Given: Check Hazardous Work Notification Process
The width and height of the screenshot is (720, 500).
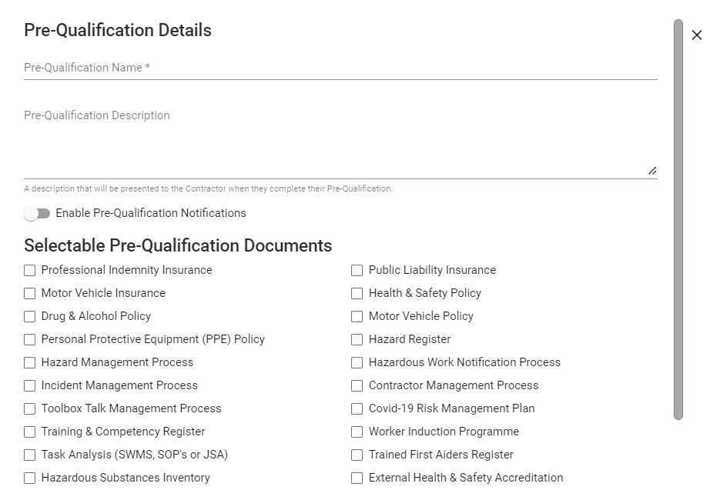Looking at the screenshot, I should (357, 362).
